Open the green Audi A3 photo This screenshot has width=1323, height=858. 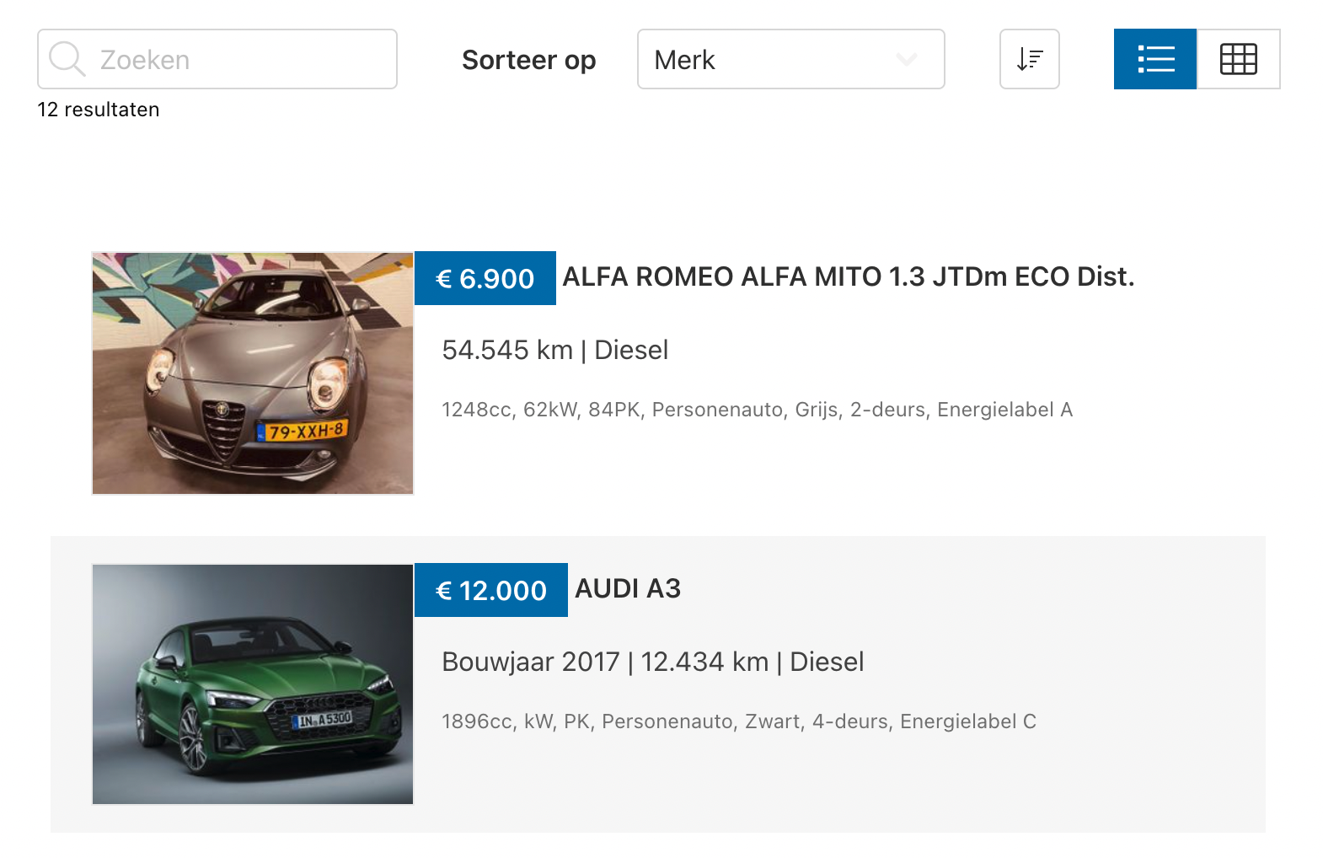(253, 684)
